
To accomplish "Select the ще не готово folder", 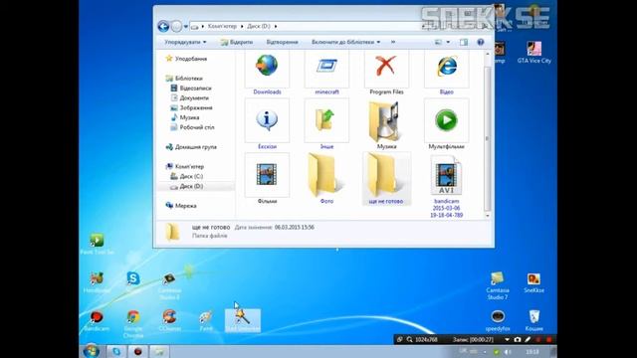I will click(386, 179).
